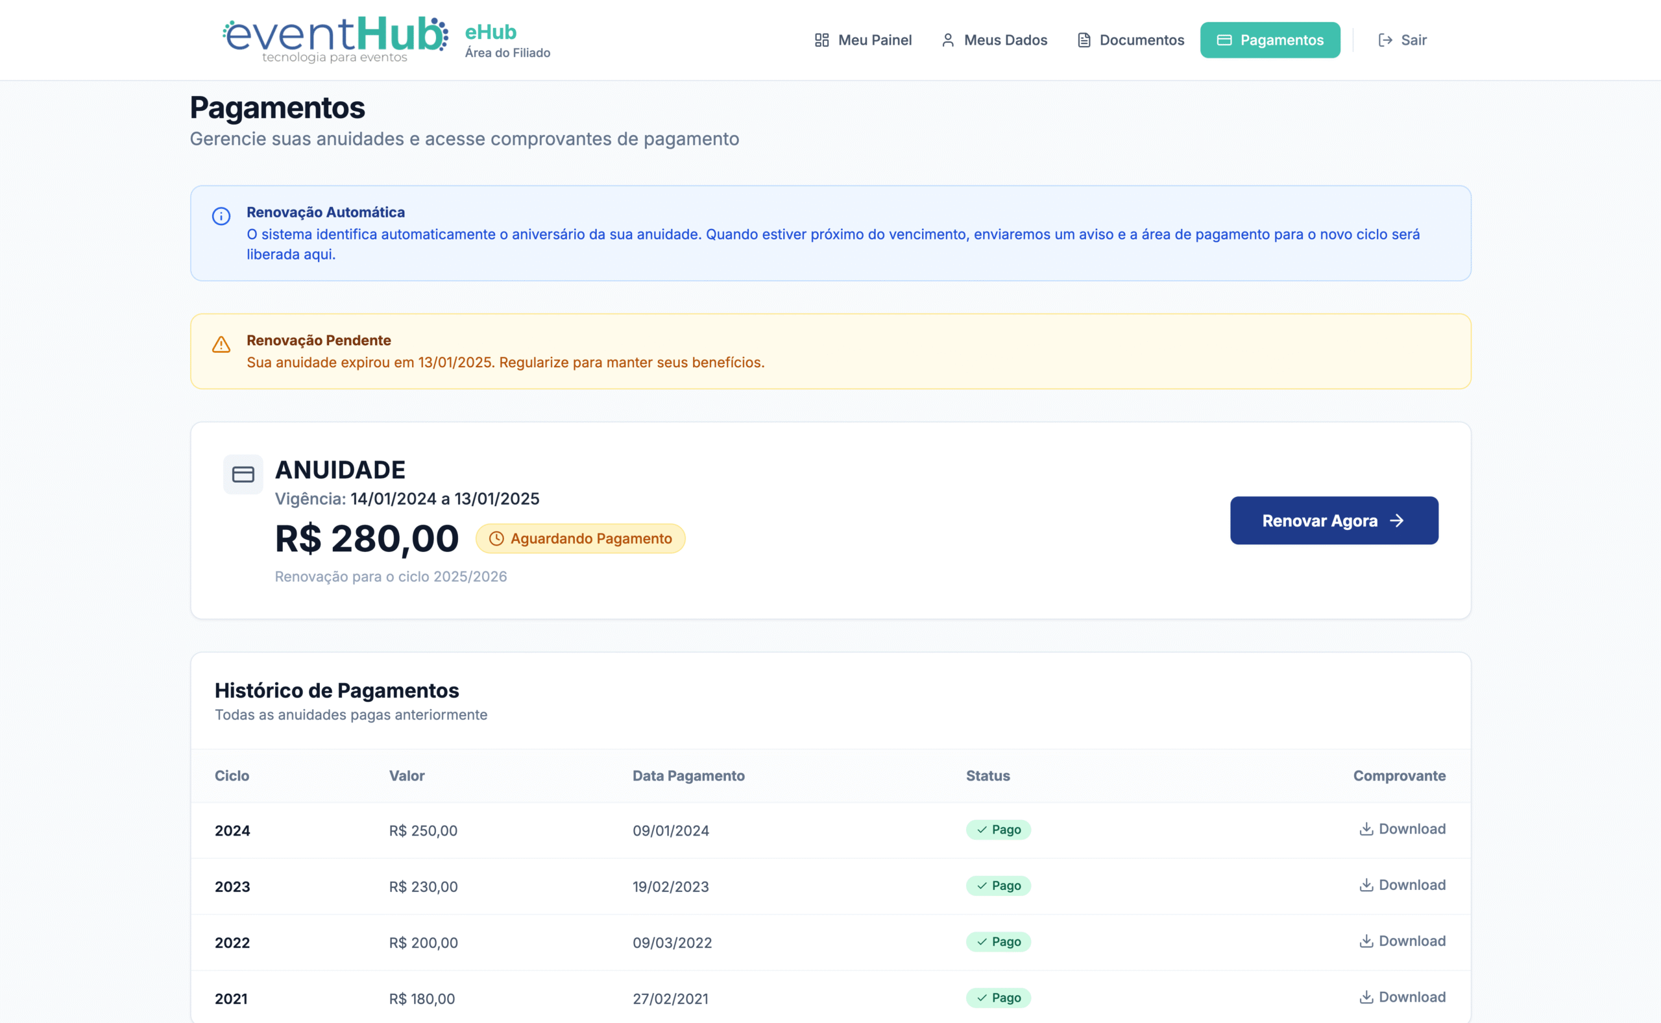The width and height of the screenshot is (1661, 1023).
Task: Click the clock icon in Aguardando Pagamento badge
Action: (x=496, y=538)
